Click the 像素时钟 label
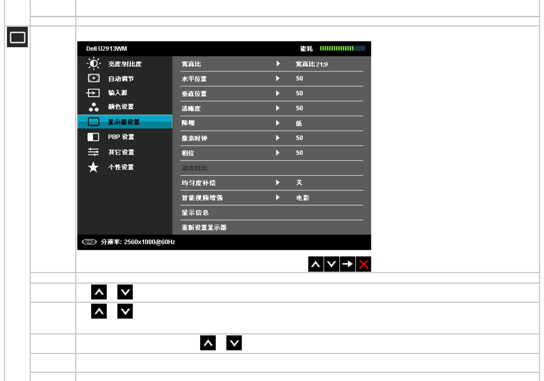The image size is (544, 381). tap(195, 138)
